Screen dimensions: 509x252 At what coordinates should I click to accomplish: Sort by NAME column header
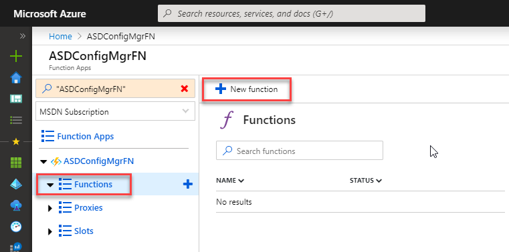pyautogui.click(x=230, y=180)
